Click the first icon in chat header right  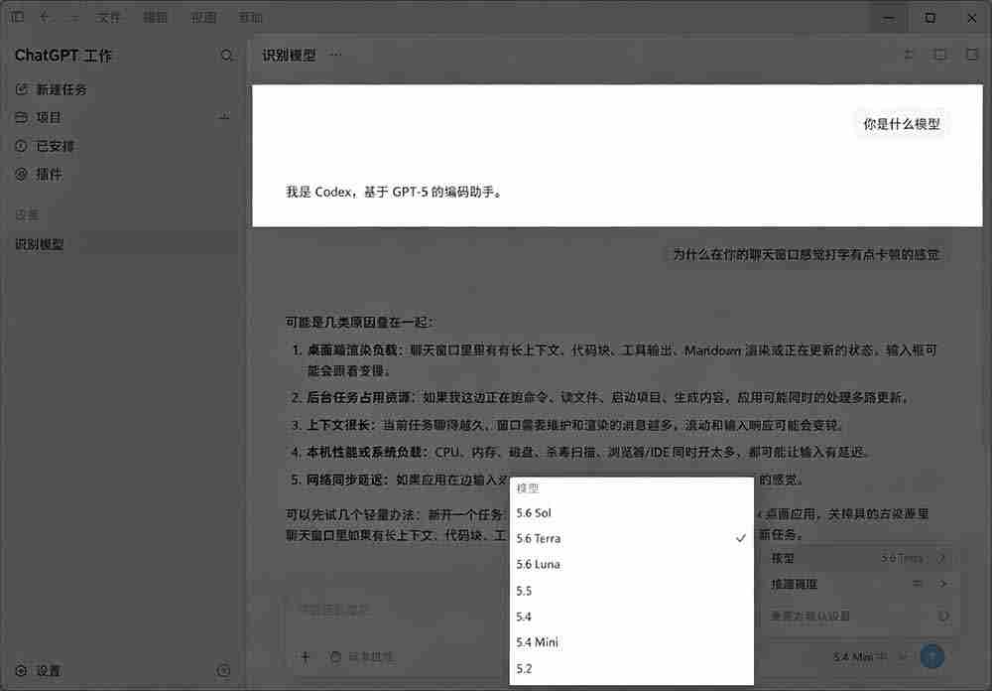tap(909, 56)
